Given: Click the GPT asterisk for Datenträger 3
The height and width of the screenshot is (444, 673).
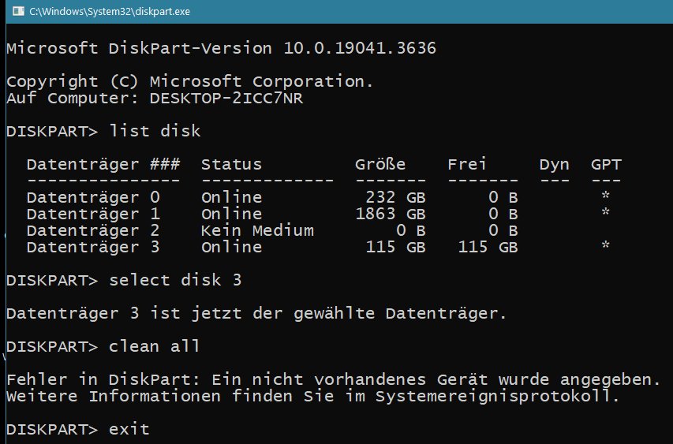Looking at the screenshot, I should point(605,247).
